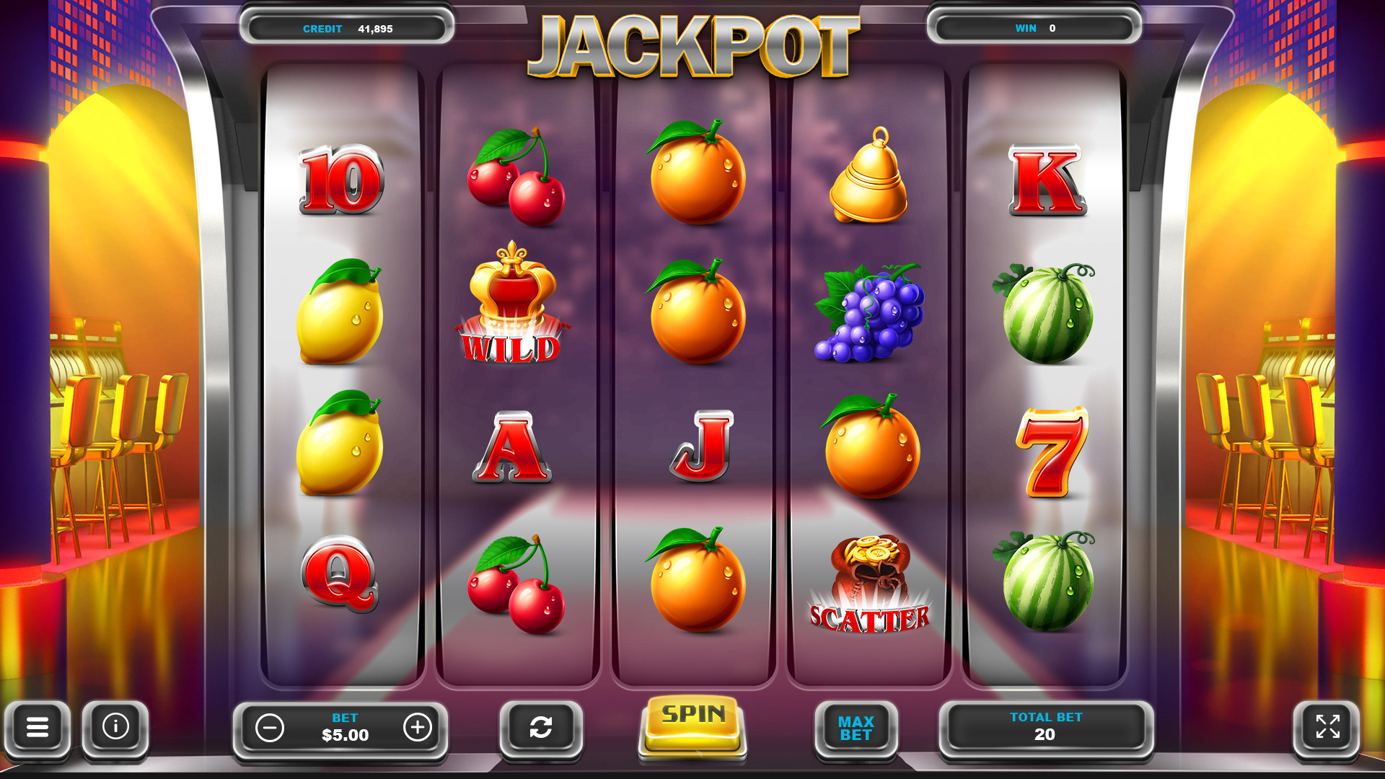Toggle fullscreen mode icon
Screen dimensions: 1385x779
(x=1327, y=727)
